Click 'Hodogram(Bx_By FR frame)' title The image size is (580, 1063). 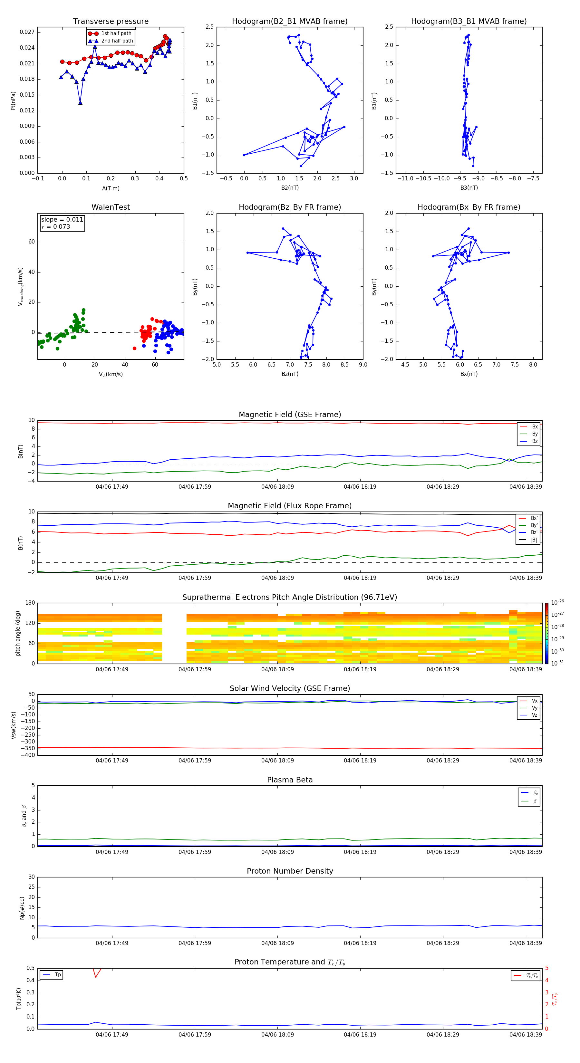[469, 207]
